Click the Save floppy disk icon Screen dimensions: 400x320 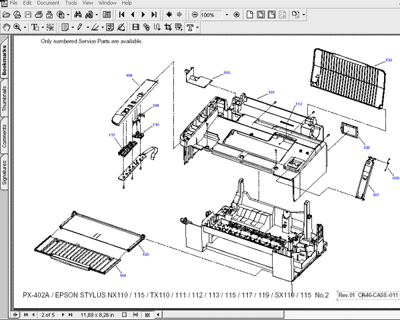28,15
